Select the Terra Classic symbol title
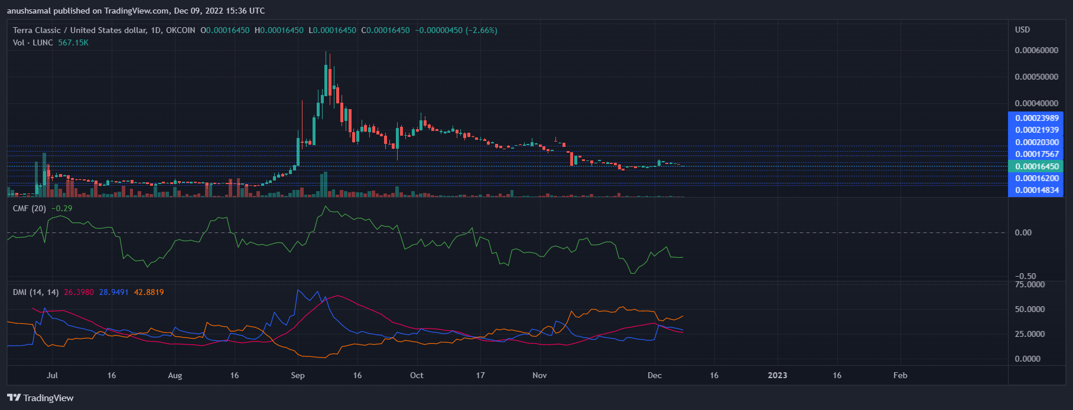Viewport: 1073px width, 410px height. 79,30
